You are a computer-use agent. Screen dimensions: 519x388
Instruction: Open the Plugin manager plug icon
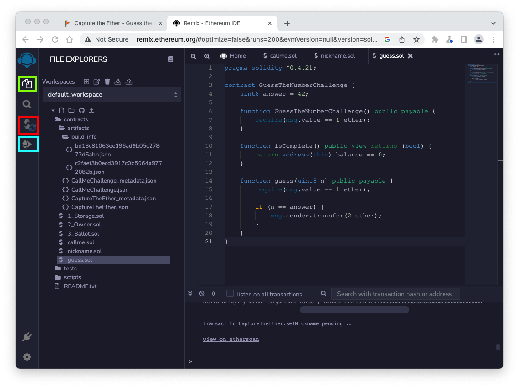(27, 337)
